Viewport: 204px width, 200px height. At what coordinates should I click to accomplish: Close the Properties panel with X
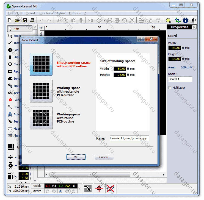pos(194,27)
